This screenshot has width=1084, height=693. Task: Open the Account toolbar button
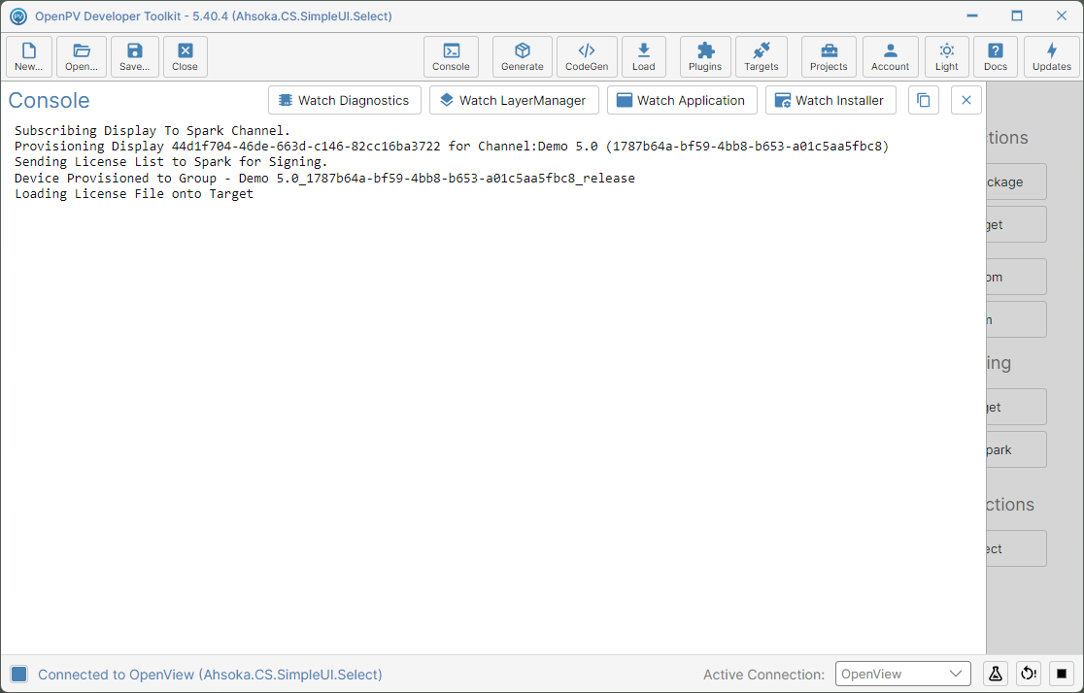tap(891, 56)
